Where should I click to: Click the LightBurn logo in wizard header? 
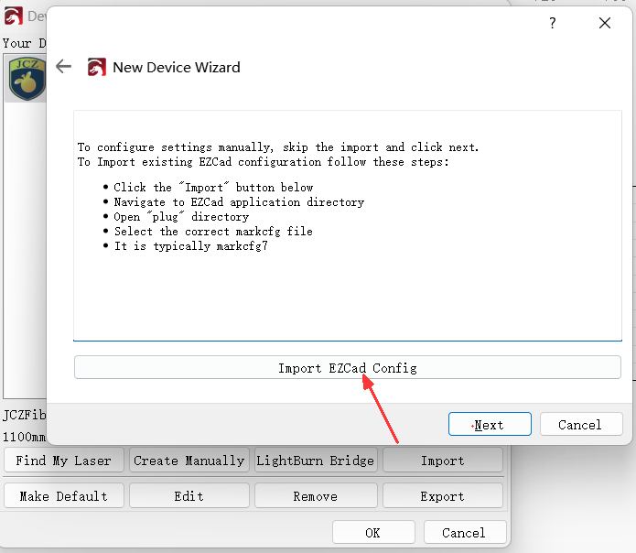point(96,67)
